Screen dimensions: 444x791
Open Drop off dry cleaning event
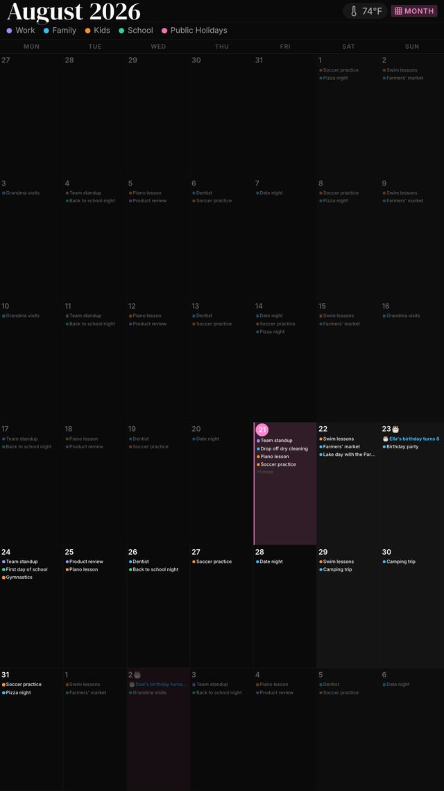click(282, 448)
